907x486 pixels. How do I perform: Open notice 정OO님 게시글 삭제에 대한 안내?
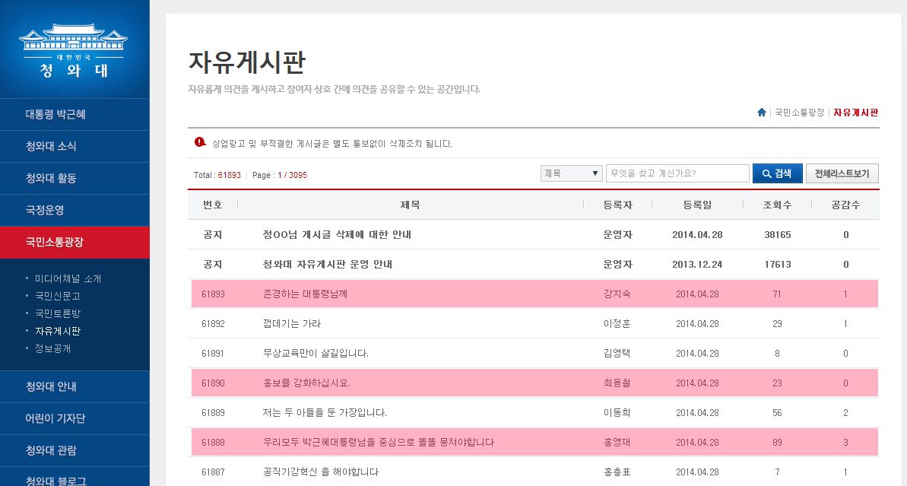[x=337, y=235]
